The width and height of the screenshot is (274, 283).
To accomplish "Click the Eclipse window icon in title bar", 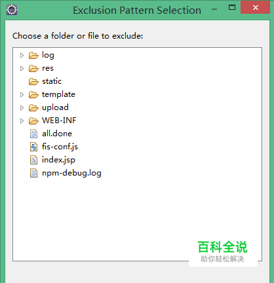I will click(12, 10).
